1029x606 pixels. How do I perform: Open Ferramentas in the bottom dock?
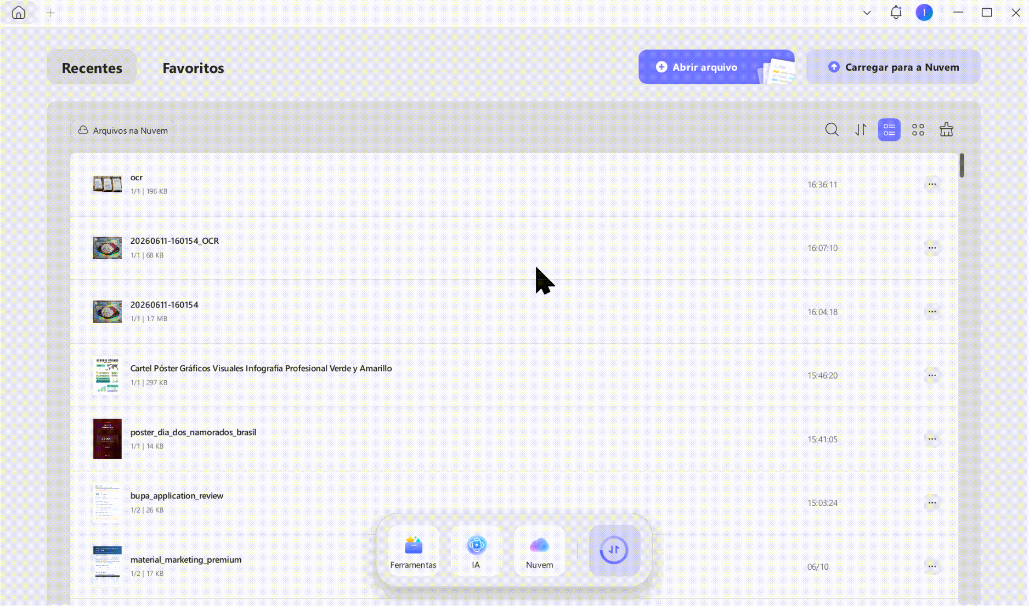[413, 550]
